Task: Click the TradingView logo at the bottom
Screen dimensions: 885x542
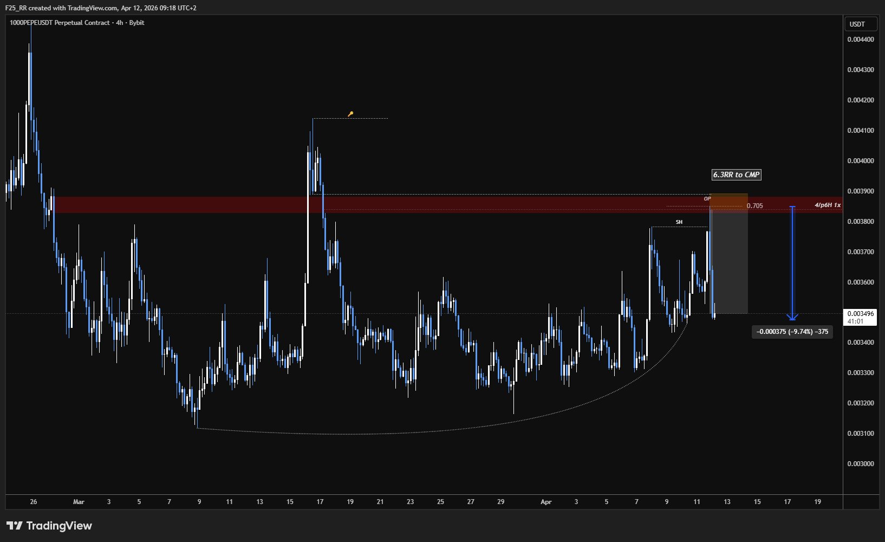Action: click(x=49, y=526)
